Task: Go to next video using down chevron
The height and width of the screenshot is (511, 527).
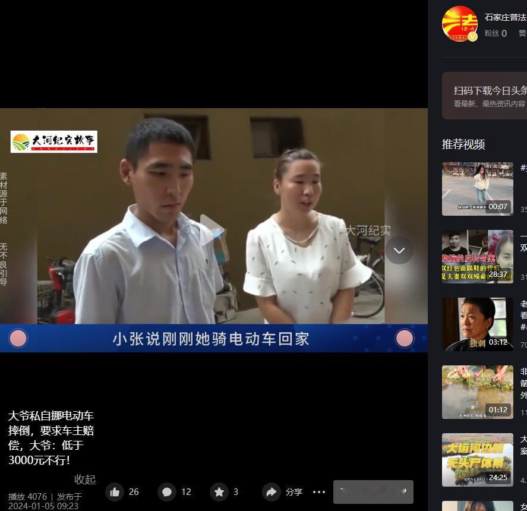Action: click(x=399, y=251)
